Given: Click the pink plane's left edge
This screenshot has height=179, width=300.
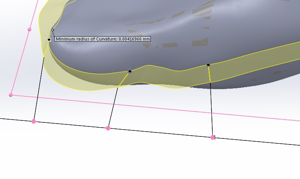Looking at the screenshot, I should (20, 62).
